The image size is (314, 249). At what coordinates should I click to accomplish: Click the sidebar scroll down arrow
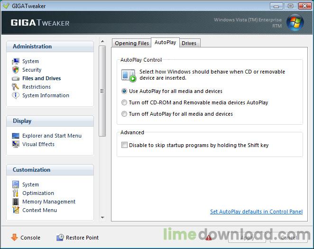pos(102,218)
